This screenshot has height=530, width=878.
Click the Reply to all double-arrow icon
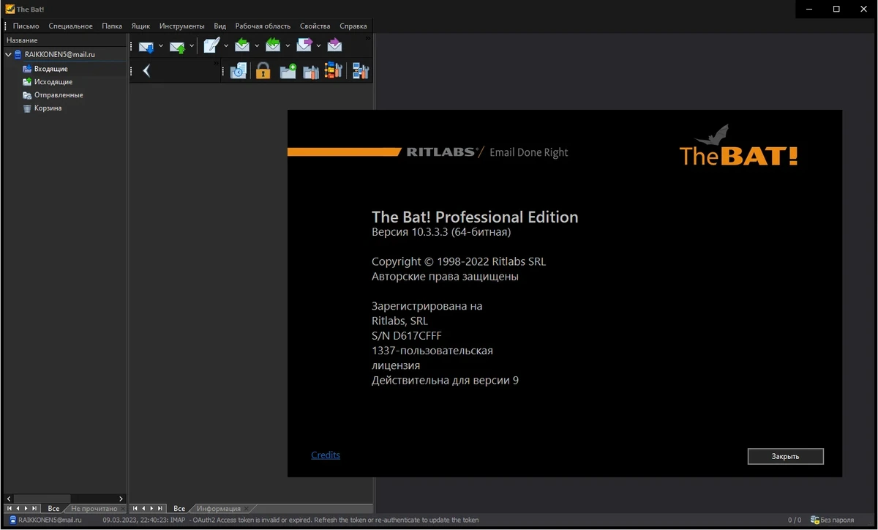[x=273, y=45]
